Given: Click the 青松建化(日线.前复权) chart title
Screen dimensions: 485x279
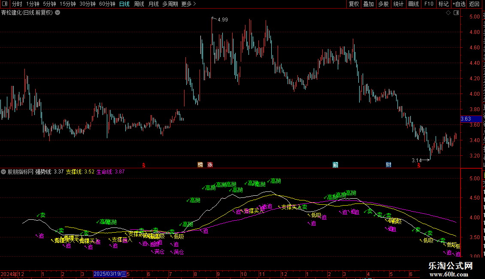Looking at the screenshot, I should tap(27, 13).
